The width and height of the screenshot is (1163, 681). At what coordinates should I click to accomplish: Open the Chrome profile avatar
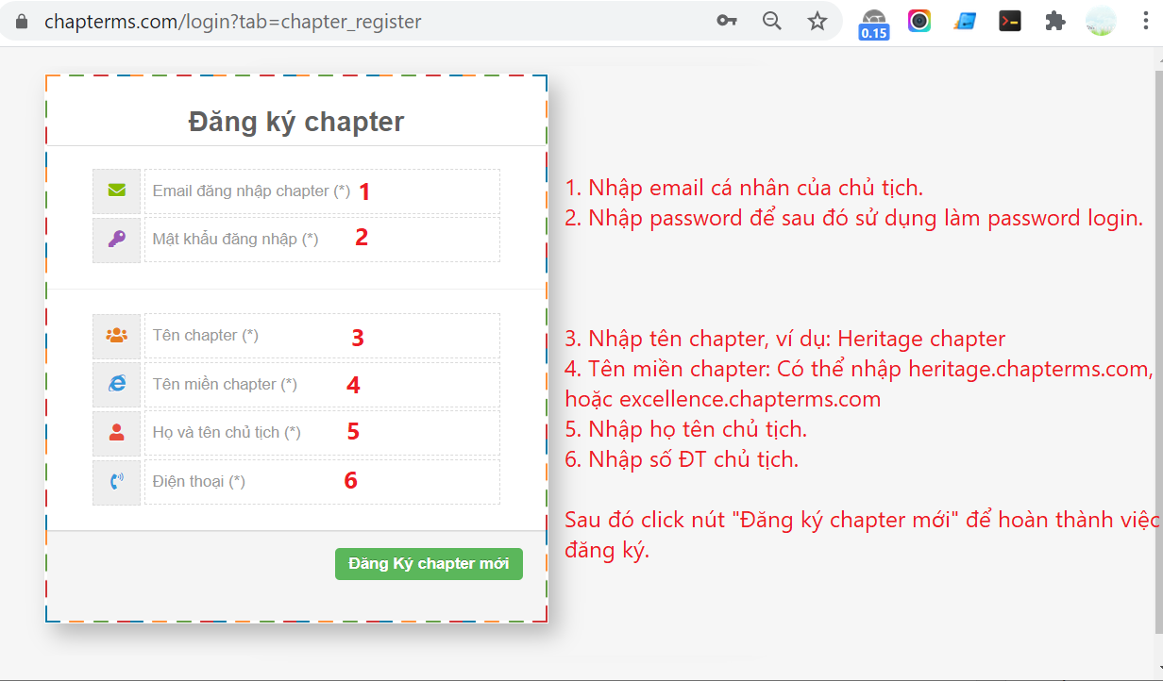(1101, 21)
